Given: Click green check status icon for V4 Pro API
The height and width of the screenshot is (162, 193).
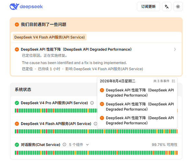Looking at the screenshot, I should point(17,103).
